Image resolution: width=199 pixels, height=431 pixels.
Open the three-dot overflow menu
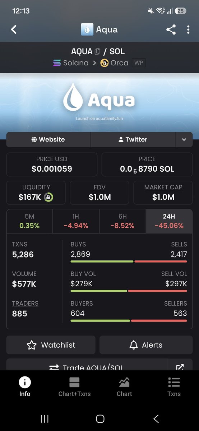tap(188, 30)
